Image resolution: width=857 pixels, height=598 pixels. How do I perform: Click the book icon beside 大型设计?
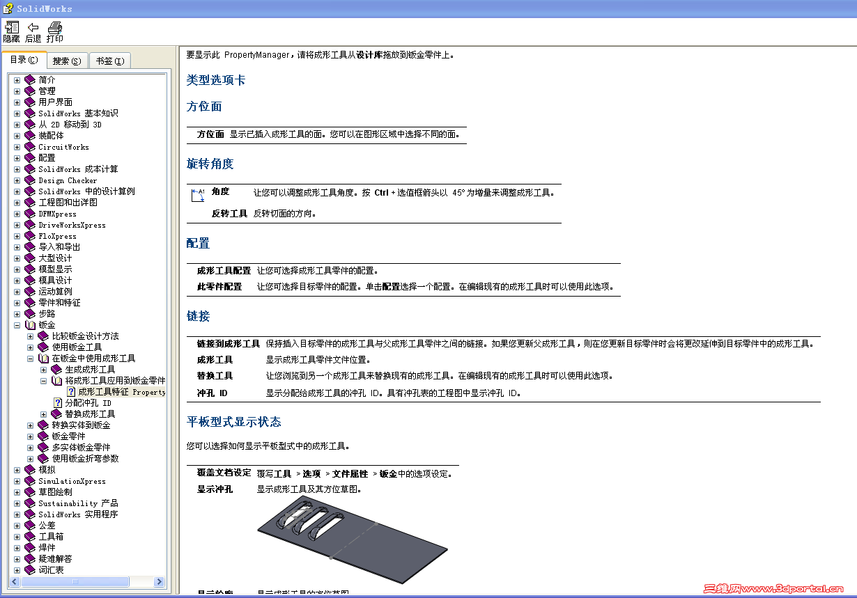tap(30, 258)
